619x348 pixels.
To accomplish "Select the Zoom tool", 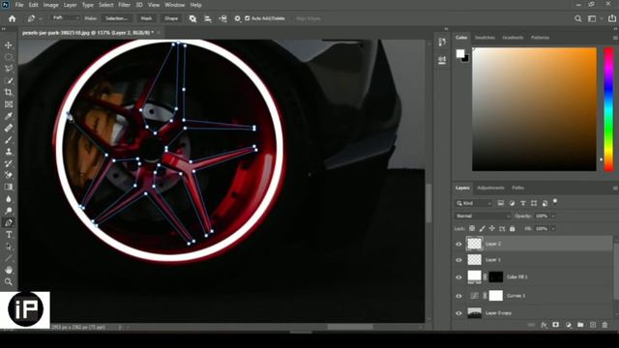I will click(9, 281).
